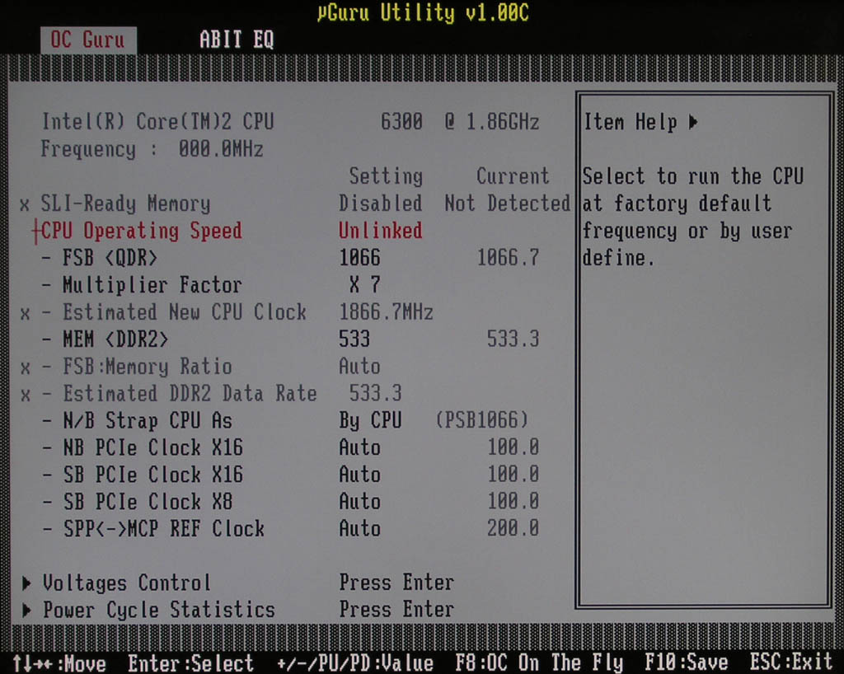Edit the MEM DDR2 setting 533
The image size is (844, 674).
point(354,339)
